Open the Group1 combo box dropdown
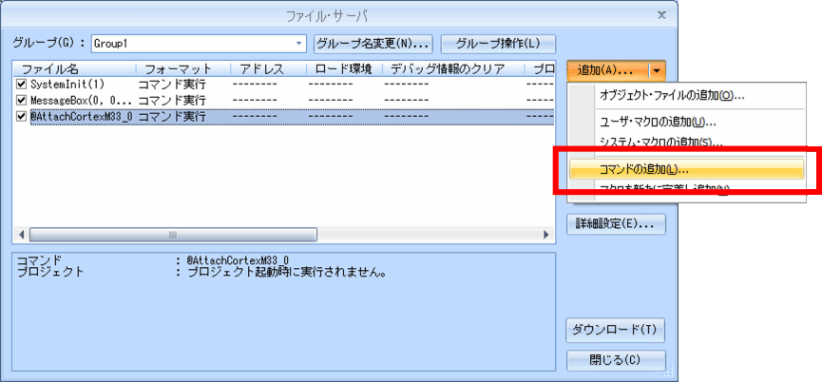Screen dimensions: 822x382 pos(298,44)
